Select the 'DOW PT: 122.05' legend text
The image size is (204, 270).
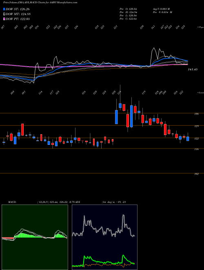tap(18, 19)
